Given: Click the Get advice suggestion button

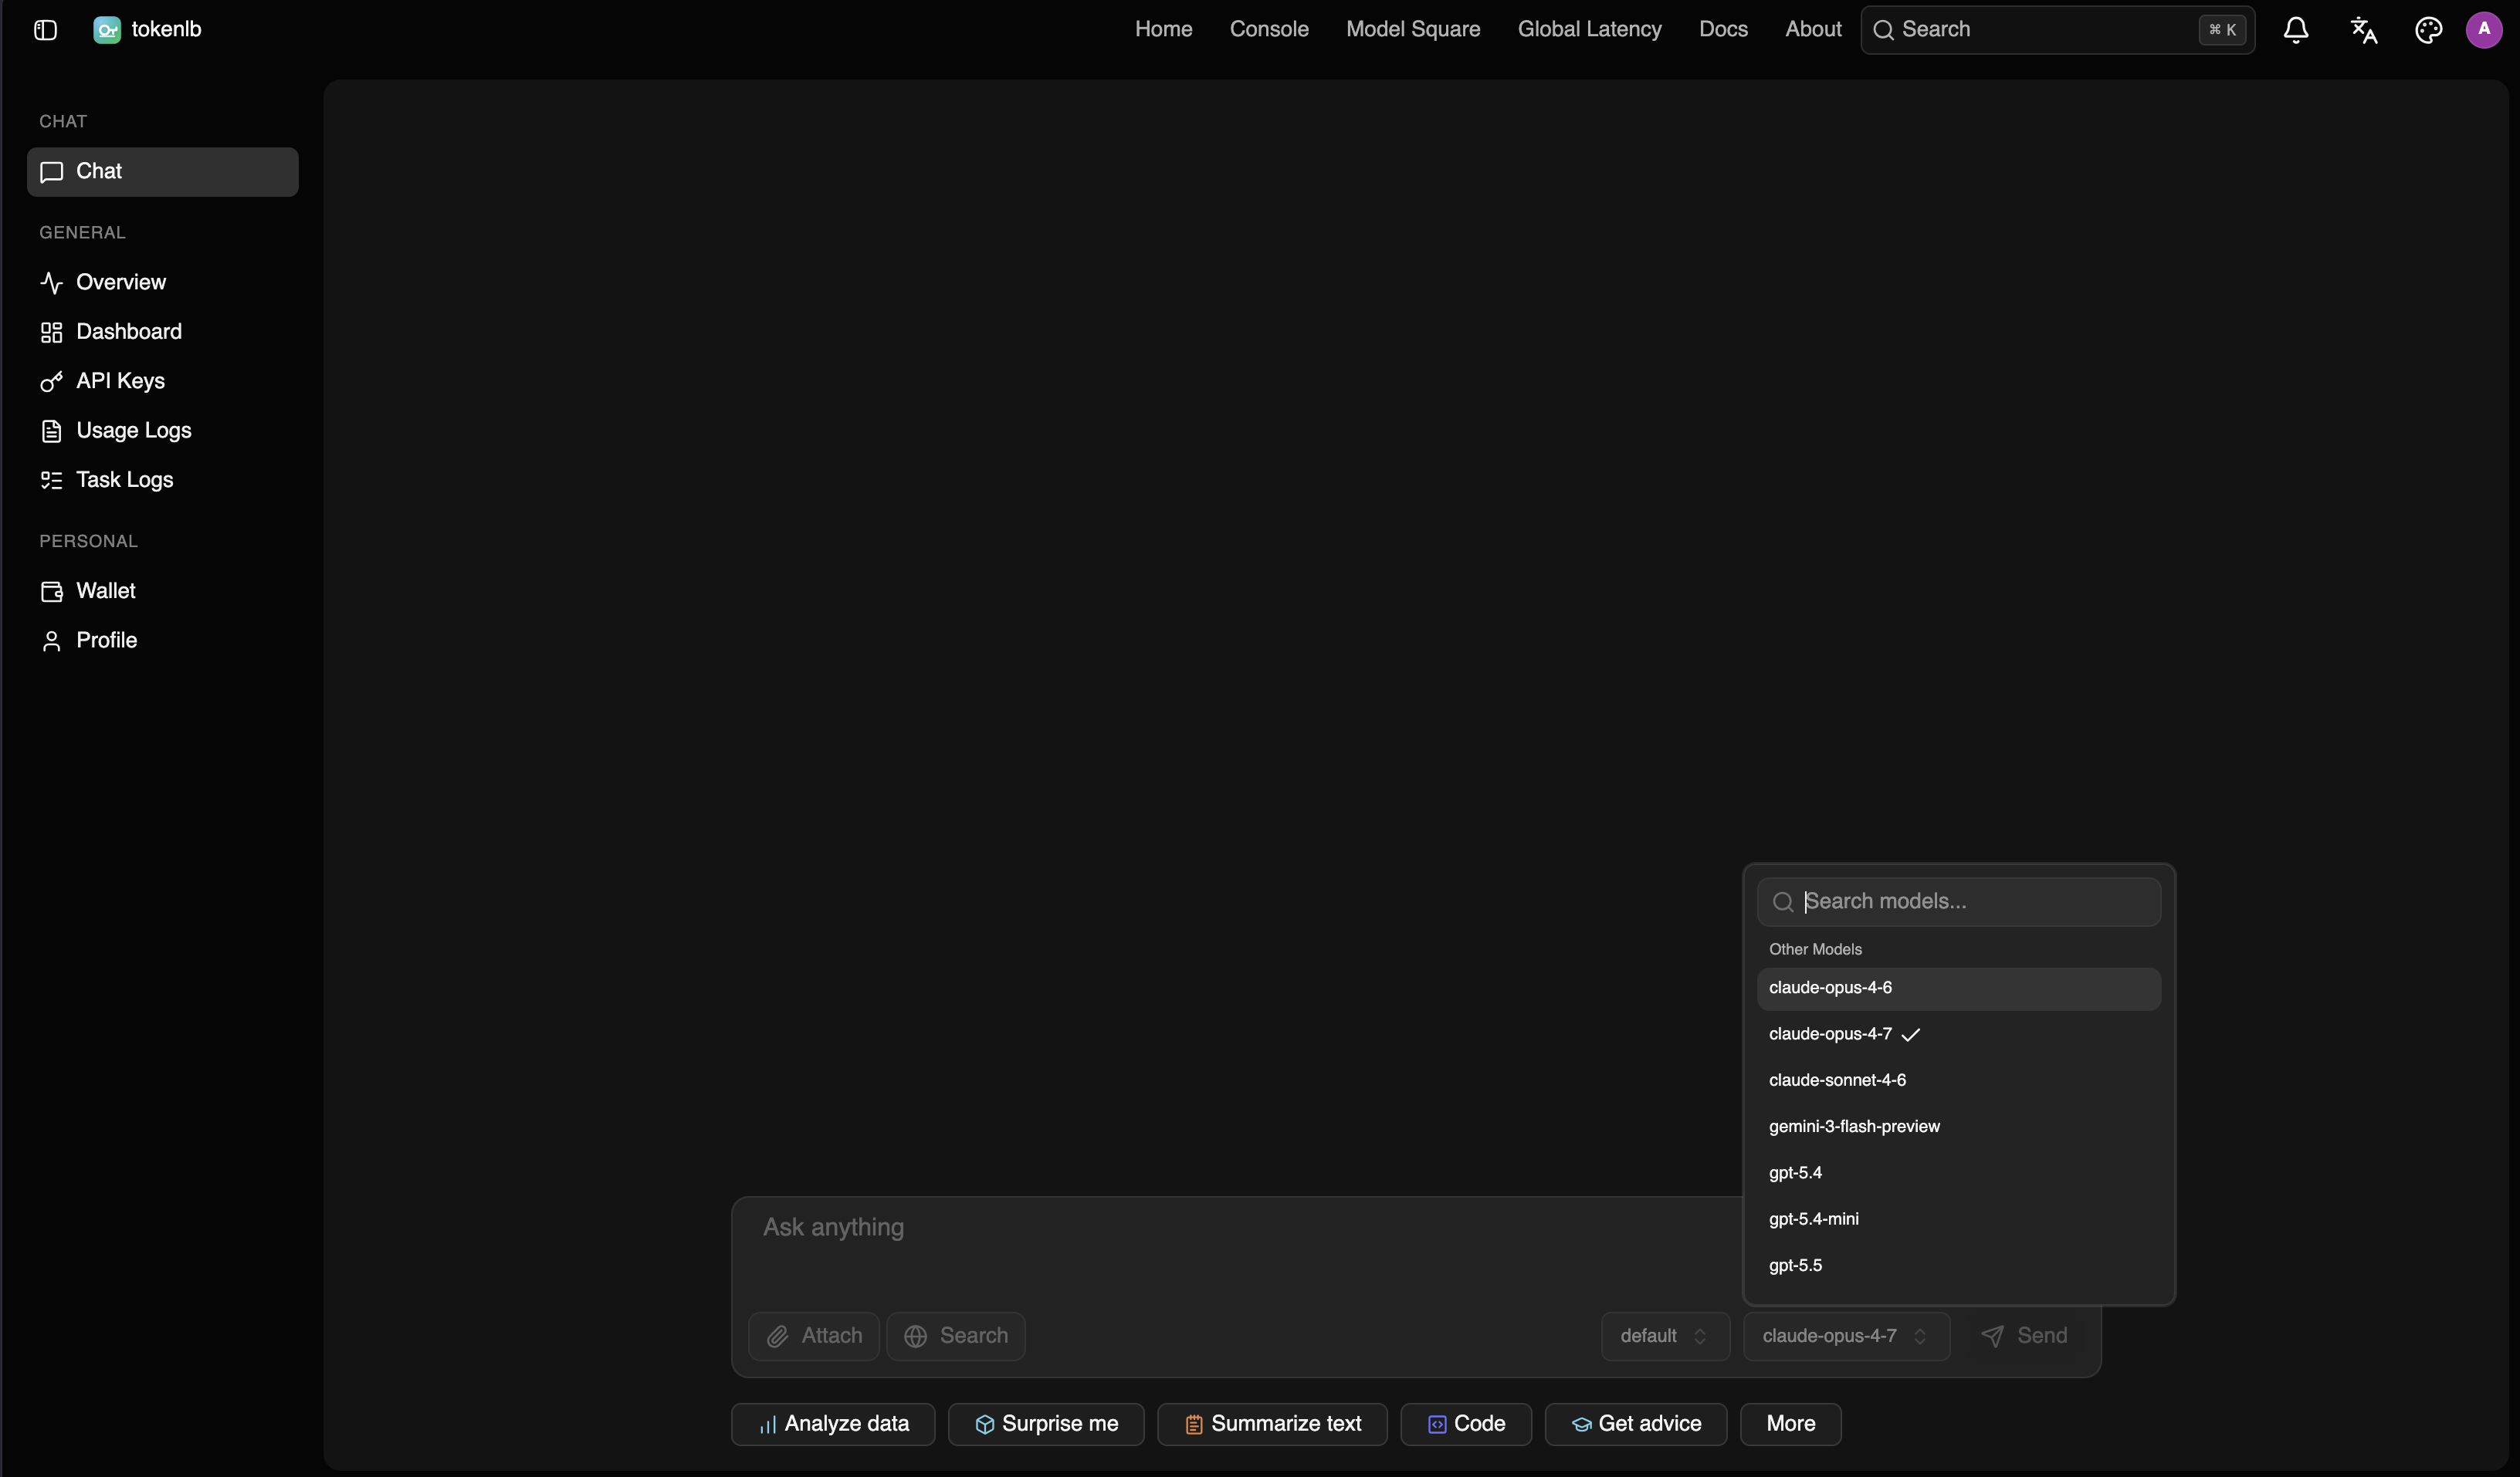Looking at the screenshot, I should click(x=1636, y=1424).
